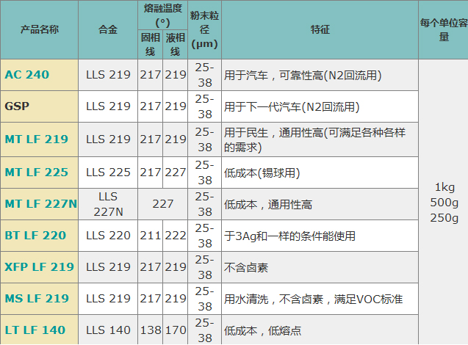The height and width of the screenshot is (345, 468).
Task: Open the AC 240 product link
Action: pyautogui.click(x=26, y=74)
